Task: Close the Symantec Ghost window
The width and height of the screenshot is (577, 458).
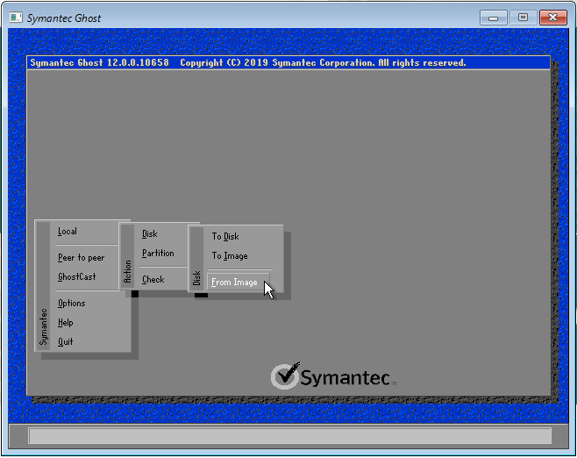Action: pos(552,18)
